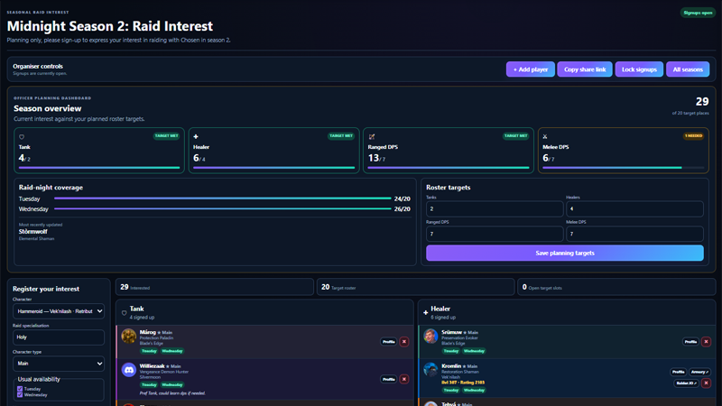Open Kromlin's Raider.IO link
The height and width of the screenshot is (406, 722).
[687, 383]
